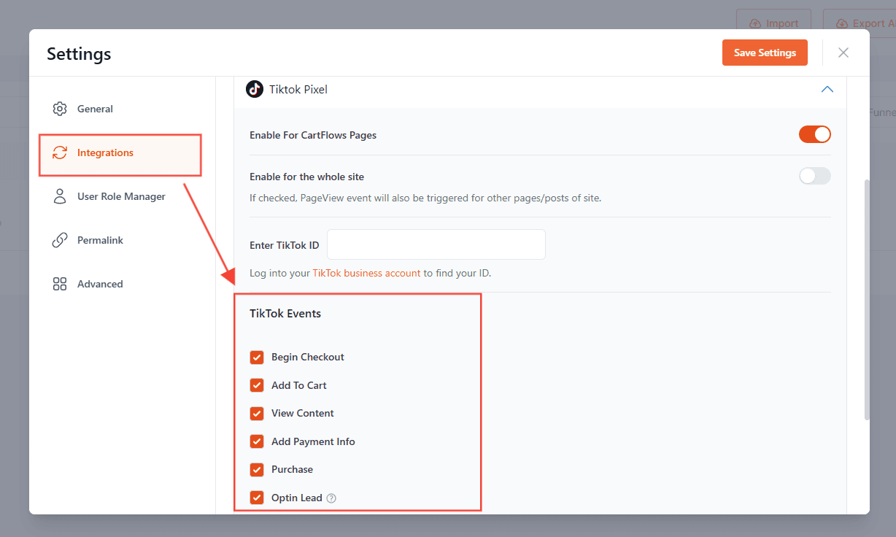The image size is (896, 537).
Task: Open the TikTok business account link
Action: pos(366,273)
